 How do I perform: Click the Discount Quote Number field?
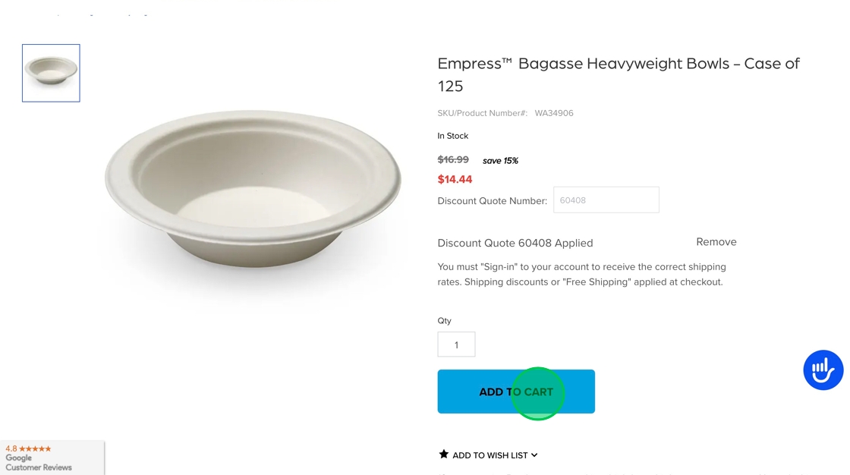[606, 200]
